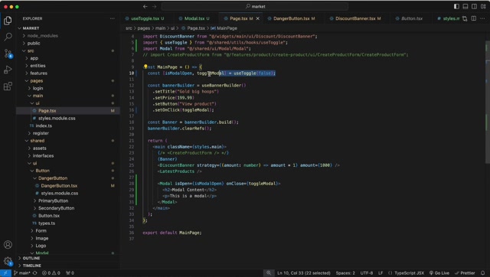The height and width of the screenshot is (277, 490).
Task: Open Extensions view icon
Action: point(8,86)
